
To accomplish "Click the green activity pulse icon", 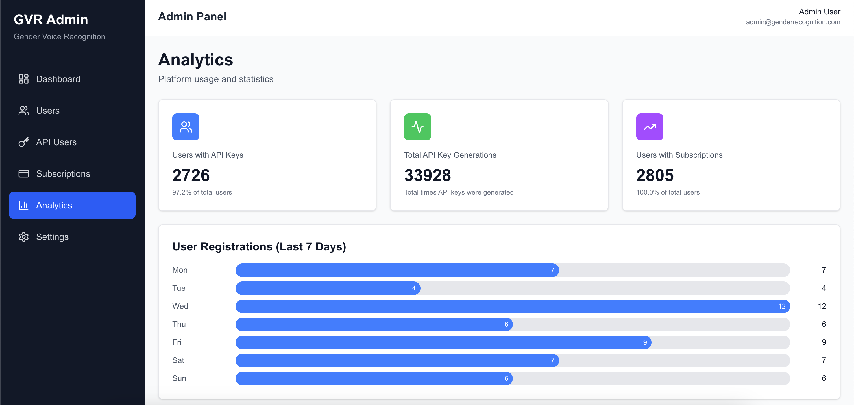I will tap(417, 127).
